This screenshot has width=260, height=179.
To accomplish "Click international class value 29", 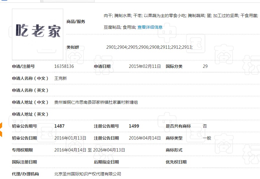I will 205,66.
